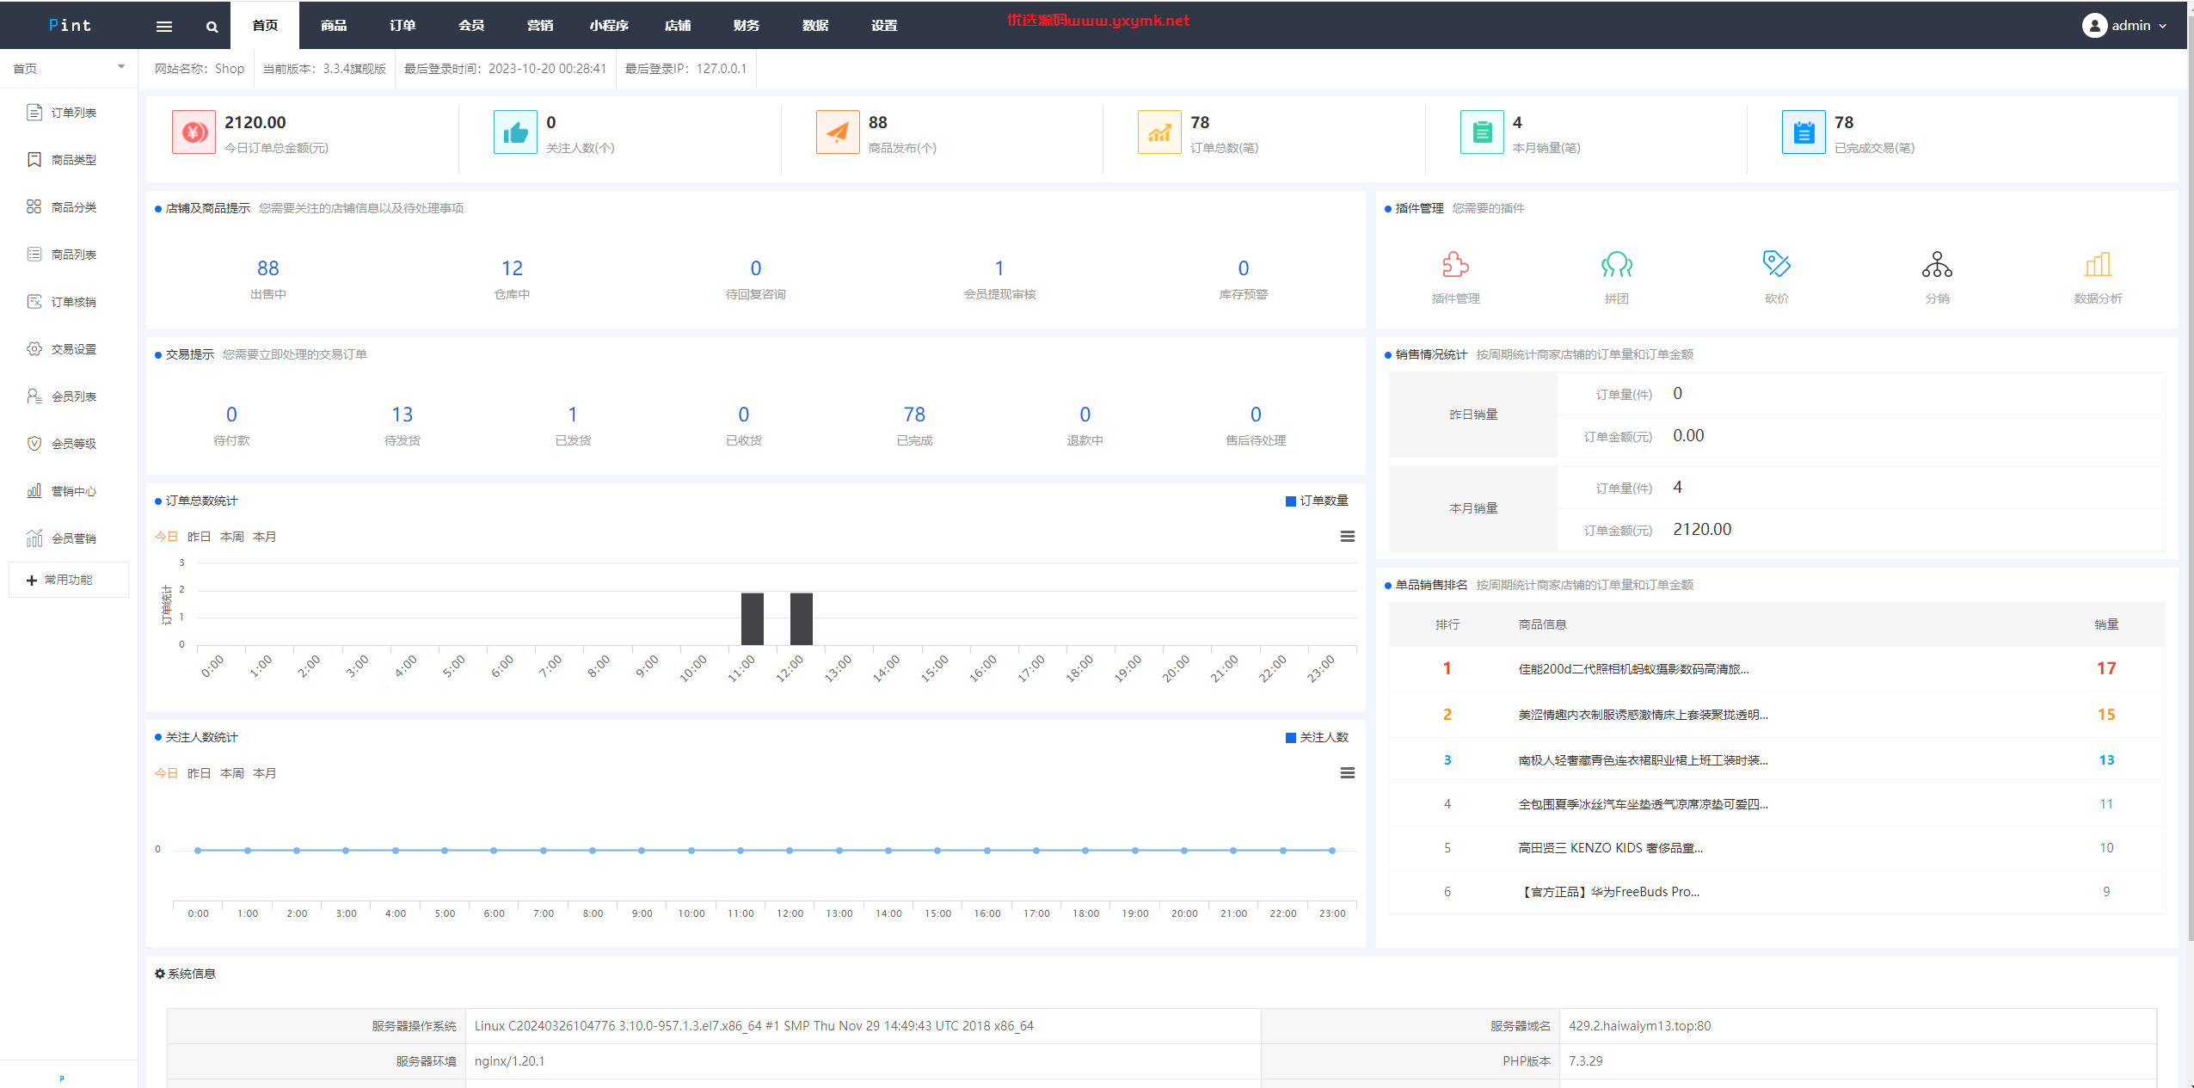Switch to the 数据 top menu

pyautogui.click(x=815, y=26)
